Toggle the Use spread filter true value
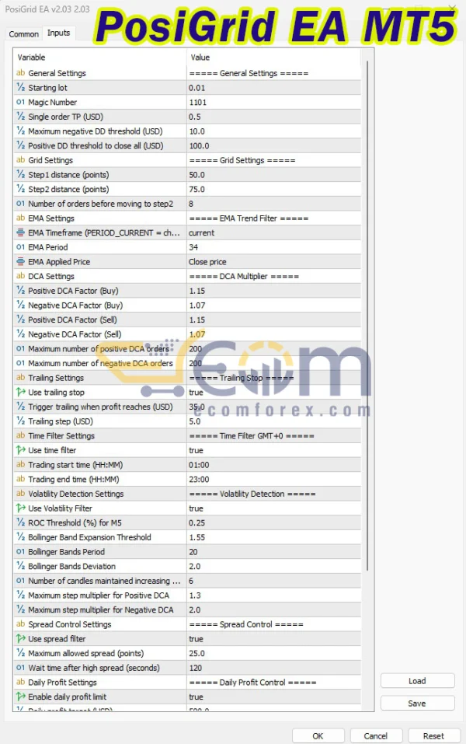The image size is (466, 744). 273,639
